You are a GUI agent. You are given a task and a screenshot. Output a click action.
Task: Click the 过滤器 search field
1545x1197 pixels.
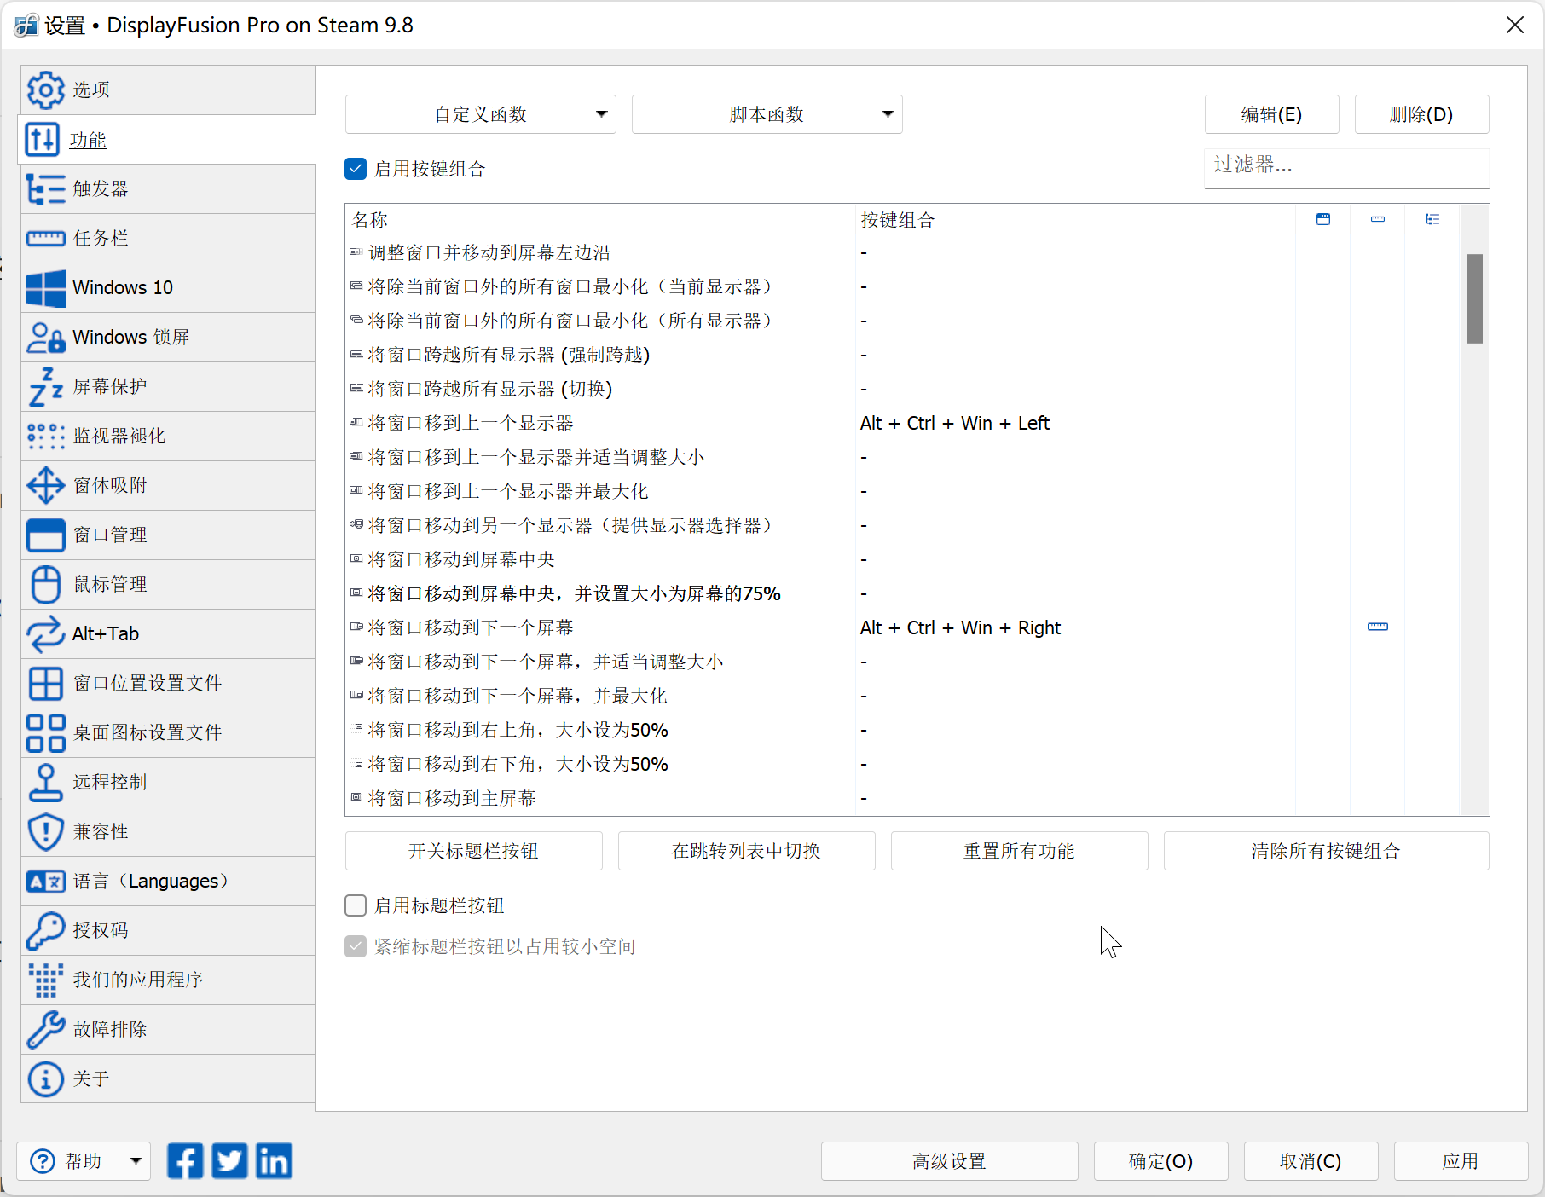pos(1345,165)
